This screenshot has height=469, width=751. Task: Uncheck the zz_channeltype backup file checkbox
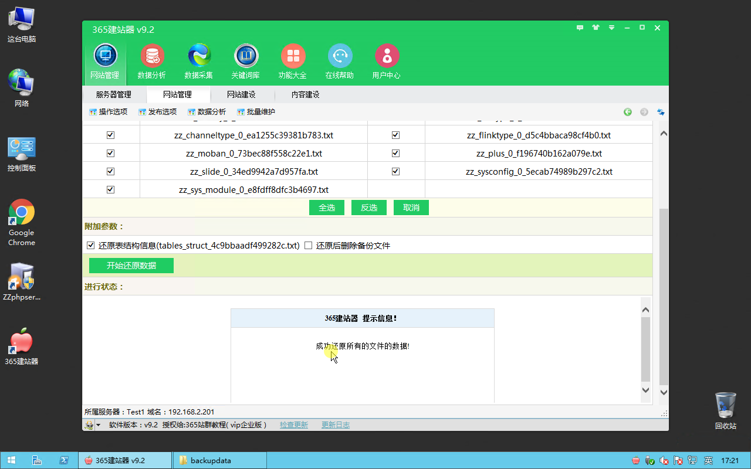tap(110, 135)
